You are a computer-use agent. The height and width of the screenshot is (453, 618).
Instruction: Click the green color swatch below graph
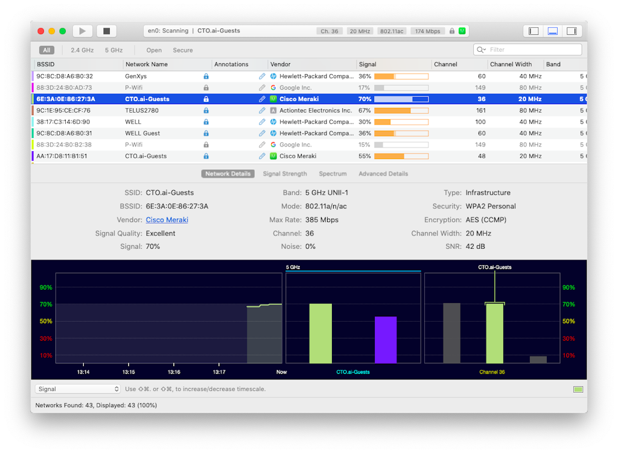point(578,389)
